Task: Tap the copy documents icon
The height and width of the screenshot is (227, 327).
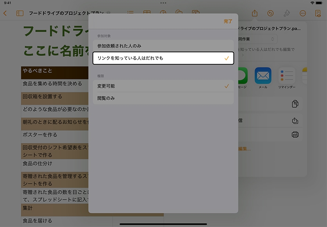Action: [x=295, y=104]
